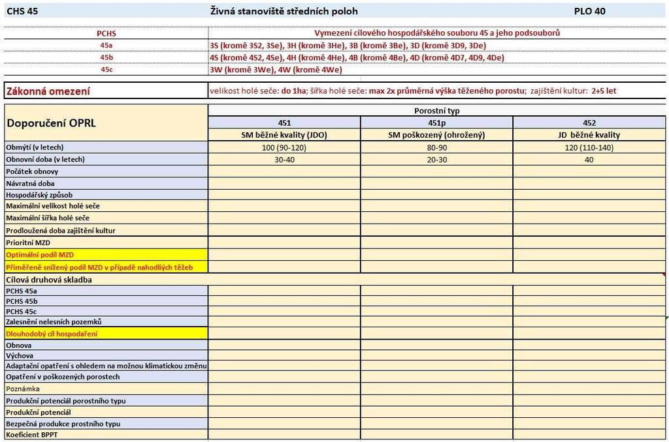Click the row label 'Návratná doba'
Image resolution: width=669 pixels, height=442 pixels.
[106, 184]
